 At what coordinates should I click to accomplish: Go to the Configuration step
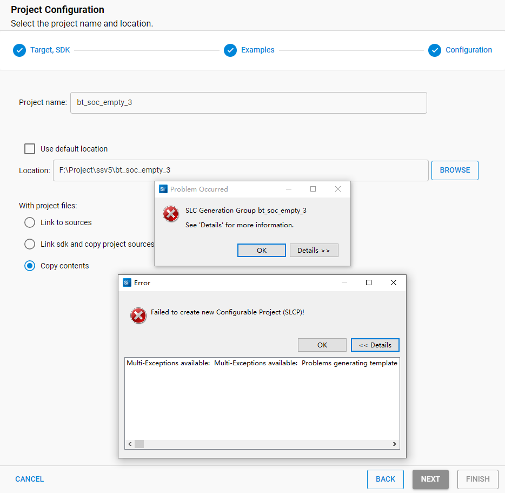click(469, 50)
